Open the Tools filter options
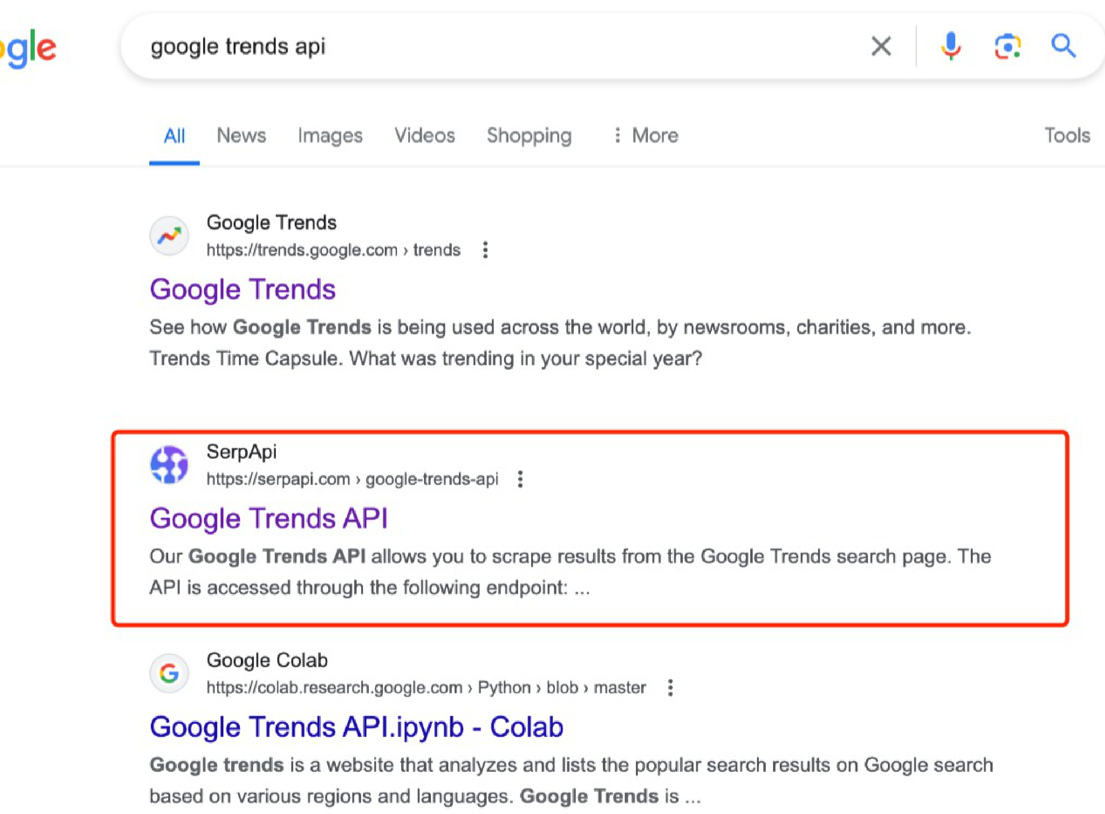Image resolution: width=1105 pixels, height=814 pixels. (1067, 136)
